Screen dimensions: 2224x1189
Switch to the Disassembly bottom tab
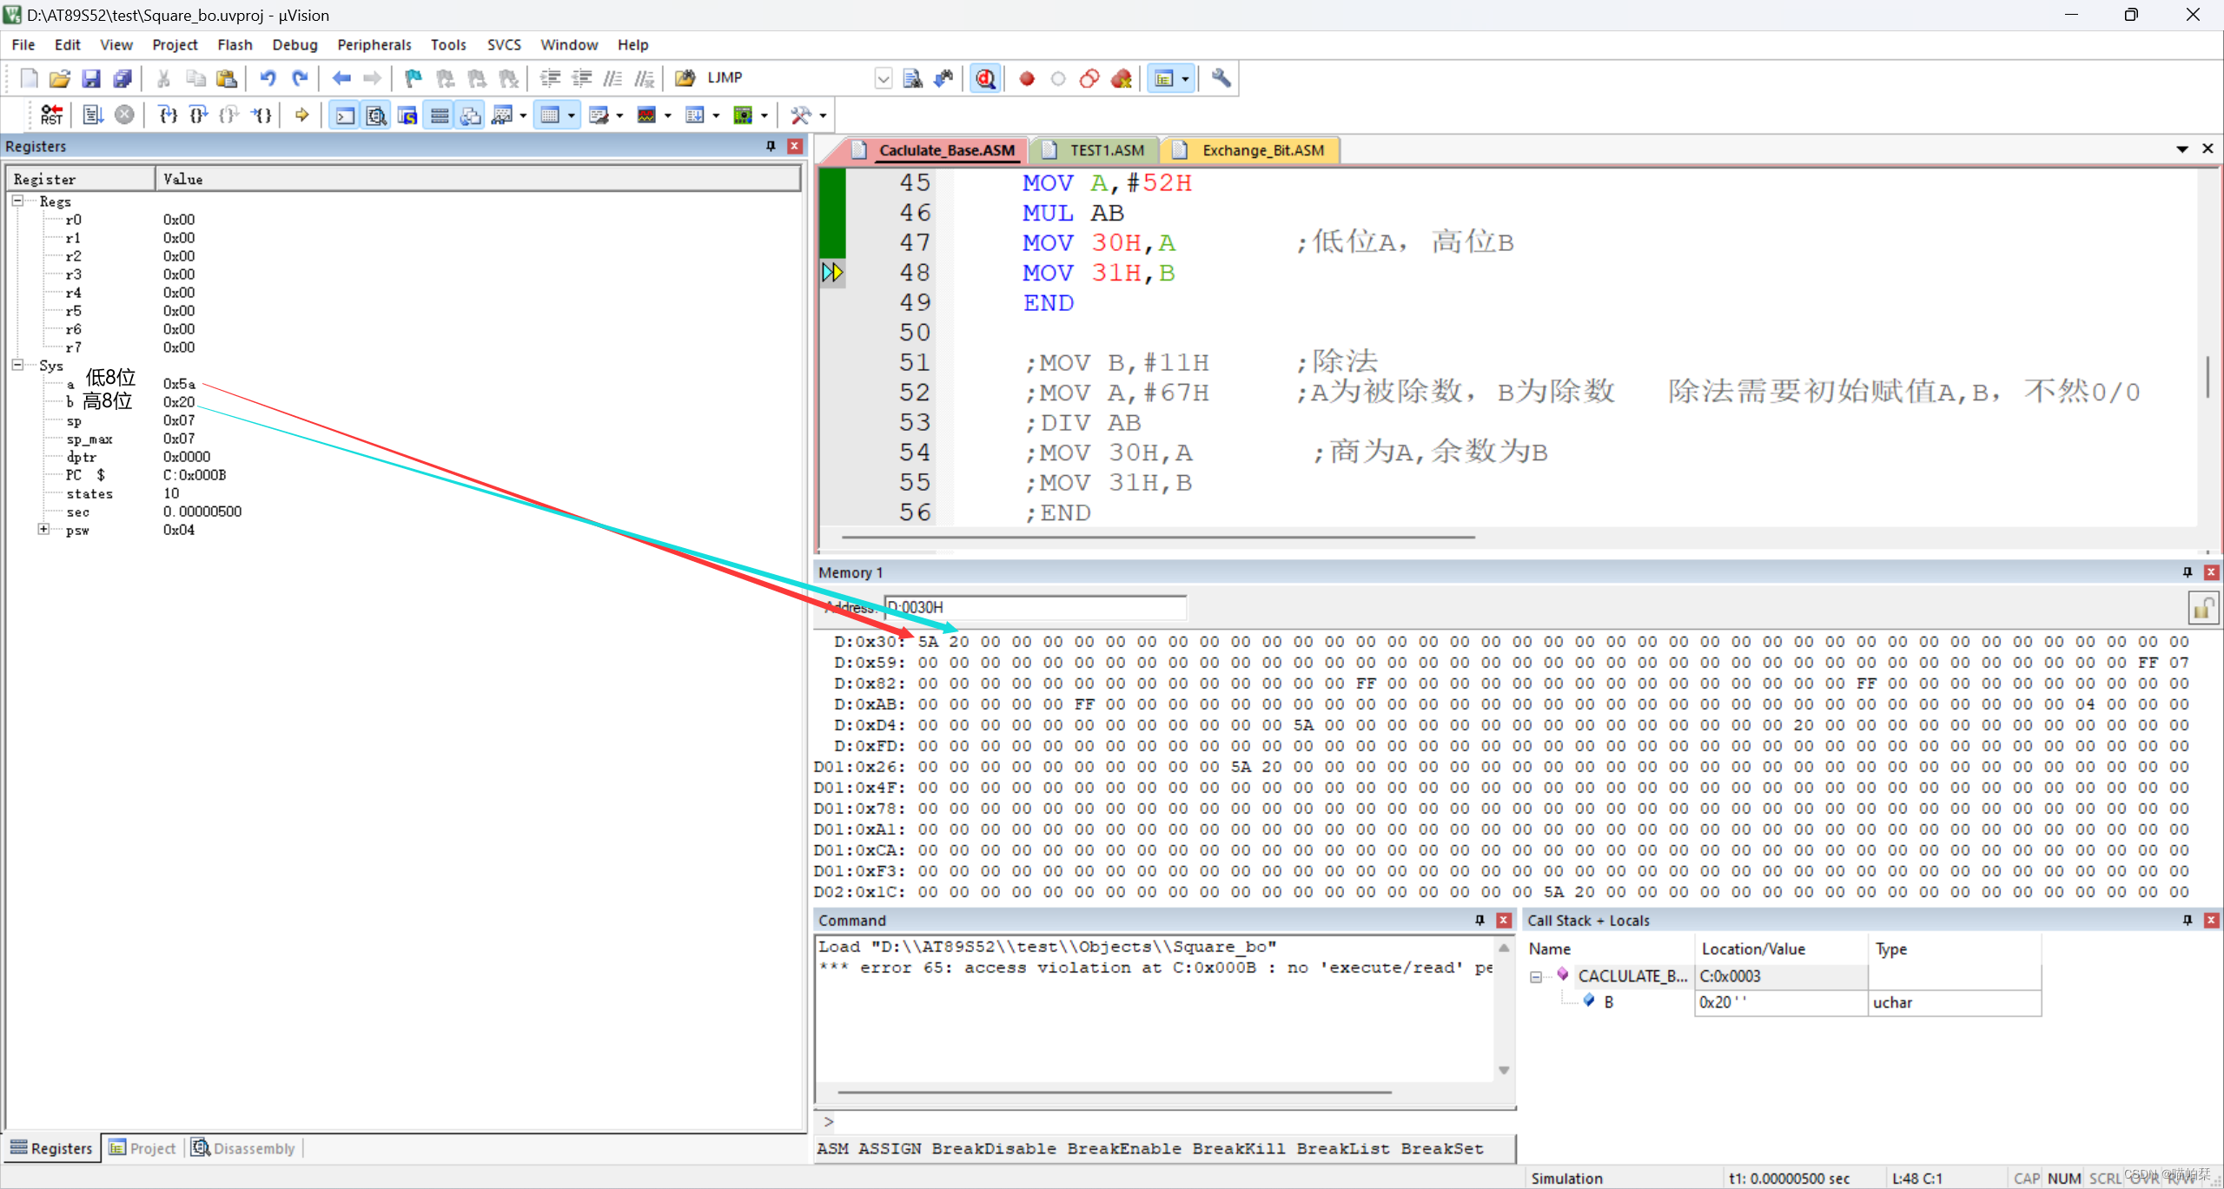click(x=244, y=1148)
